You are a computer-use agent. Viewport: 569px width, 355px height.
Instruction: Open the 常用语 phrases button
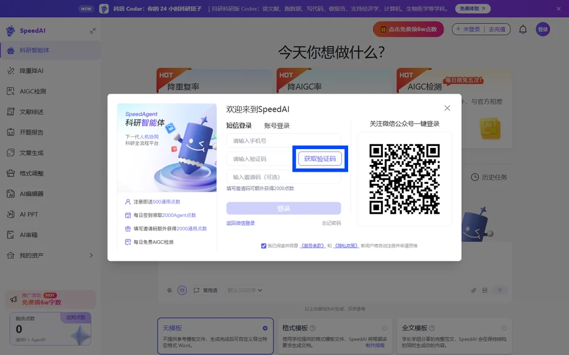(206, 290)
